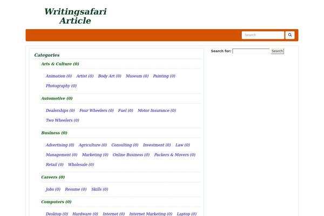
Task: Click the 'Search for' text input
Action: [251, 51]
